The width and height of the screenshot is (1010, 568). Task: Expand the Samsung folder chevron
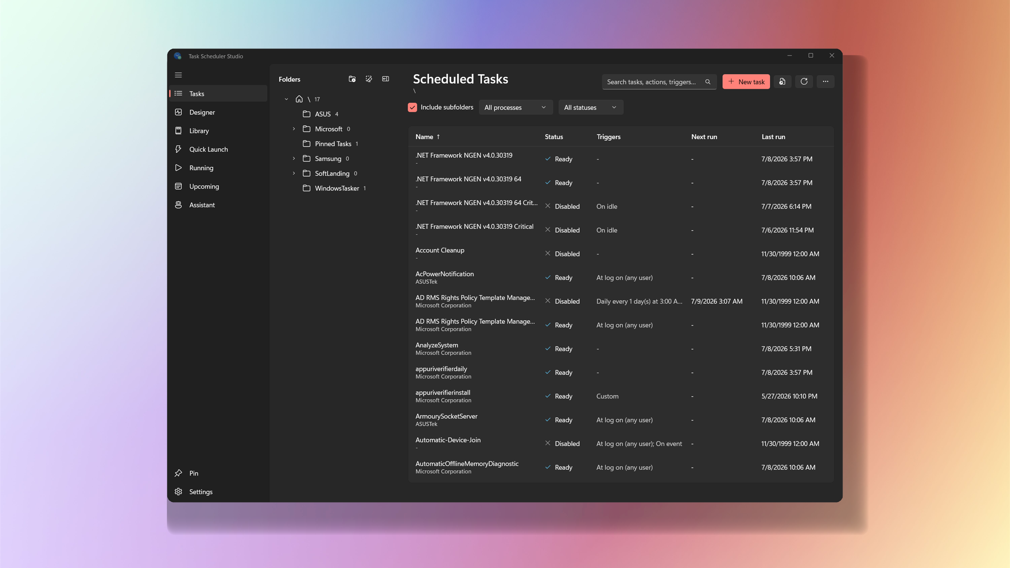[294, 159]
